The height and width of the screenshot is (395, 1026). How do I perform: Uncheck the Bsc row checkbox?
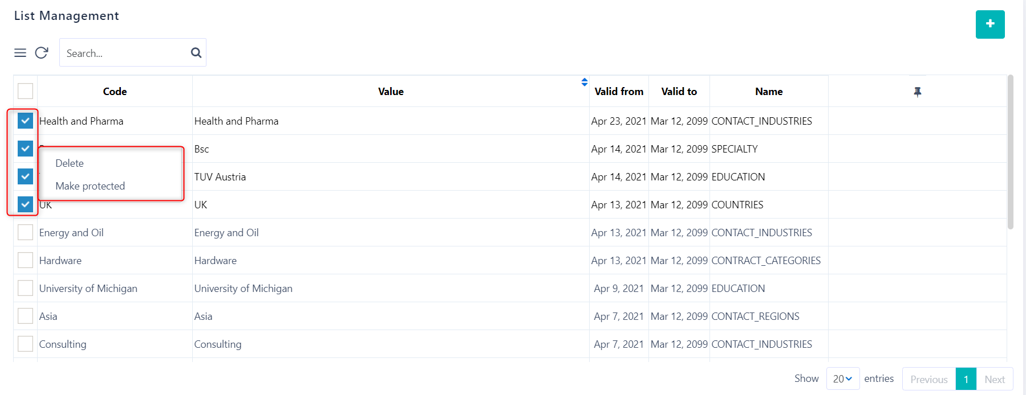point(26,149)
